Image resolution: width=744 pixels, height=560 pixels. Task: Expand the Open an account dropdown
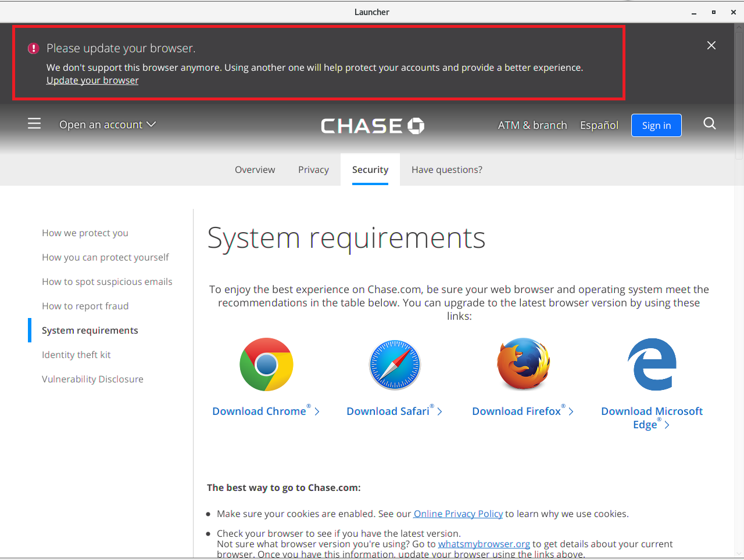point(108,125)
